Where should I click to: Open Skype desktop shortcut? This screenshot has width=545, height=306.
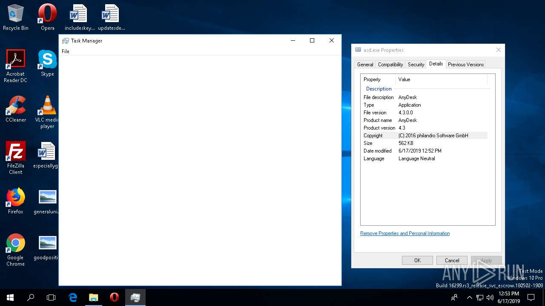click(x=47, y=63)
